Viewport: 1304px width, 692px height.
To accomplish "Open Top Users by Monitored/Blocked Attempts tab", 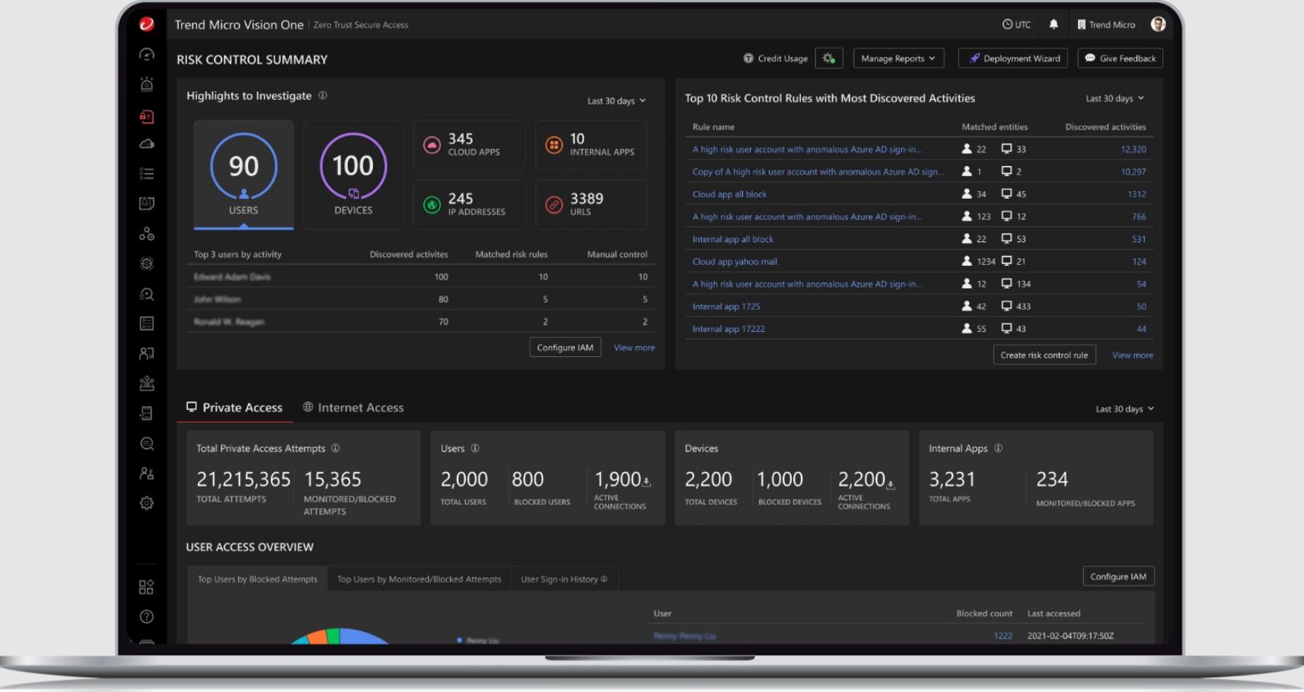I will 419,579.
